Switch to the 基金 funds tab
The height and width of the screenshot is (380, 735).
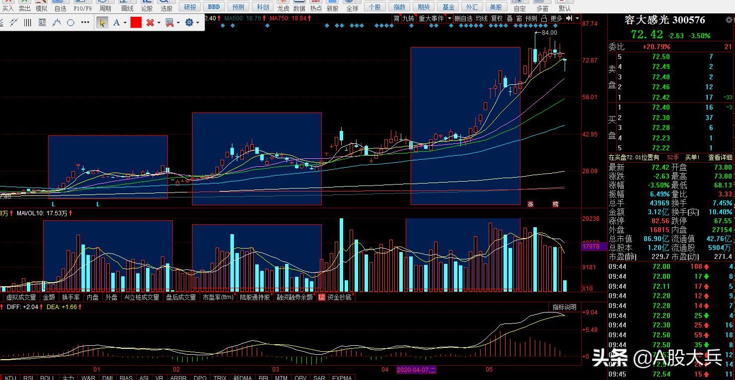pyautogui.click(x=448, y=7)
